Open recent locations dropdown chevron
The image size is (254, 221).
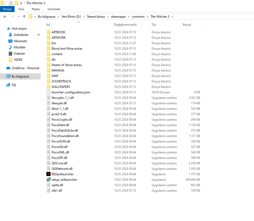point(19,17)
